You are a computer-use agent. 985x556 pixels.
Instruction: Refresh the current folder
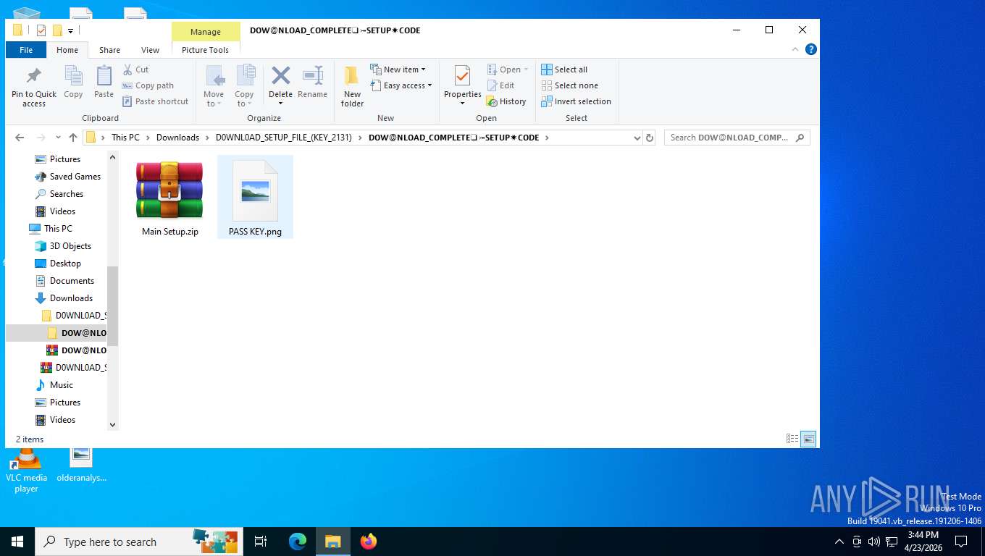click(650, 138)
